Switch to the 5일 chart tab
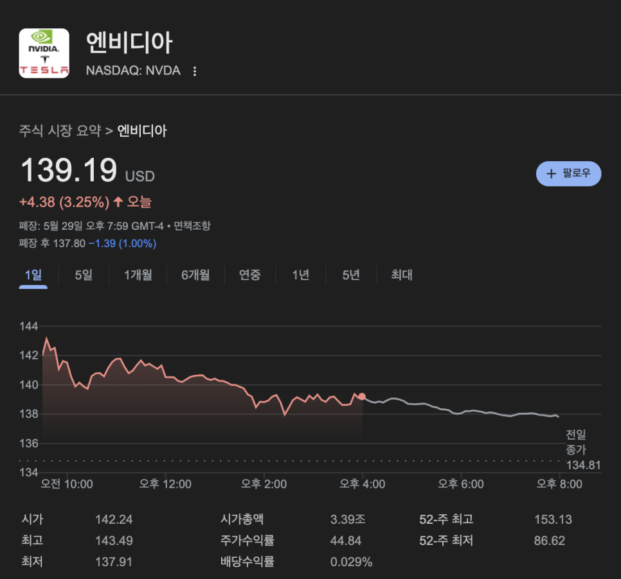This screenshot has height=579, width=621. tap(84, 275)
